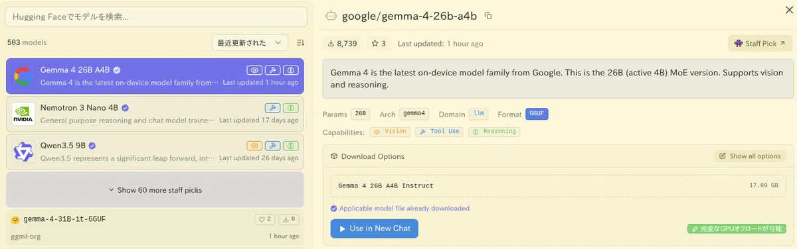Click the Last updated 1 hour ago text in the details panel
The image size is (797, 249).
[440, 44]
